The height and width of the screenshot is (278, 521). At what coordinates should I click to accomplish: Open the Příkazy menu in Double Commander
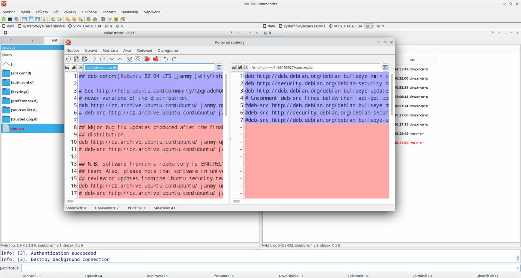click(x=42, y=12)
